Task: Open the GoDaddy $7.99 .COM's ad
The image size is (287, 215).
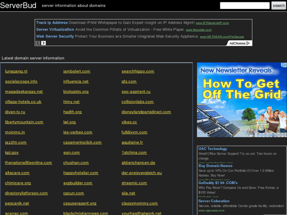Action: (x=218, y=183)
